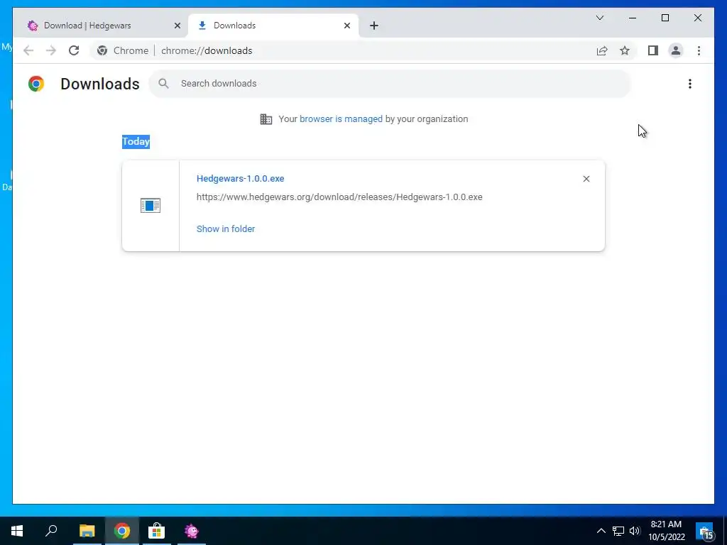Viewport: 727px width, 545px height.
Task: Click the organization building icon
Action: coord(266,119)
